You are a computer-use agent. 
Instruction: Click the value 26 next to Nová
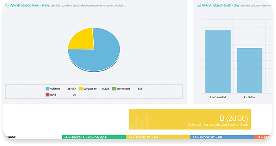(74, 94)
